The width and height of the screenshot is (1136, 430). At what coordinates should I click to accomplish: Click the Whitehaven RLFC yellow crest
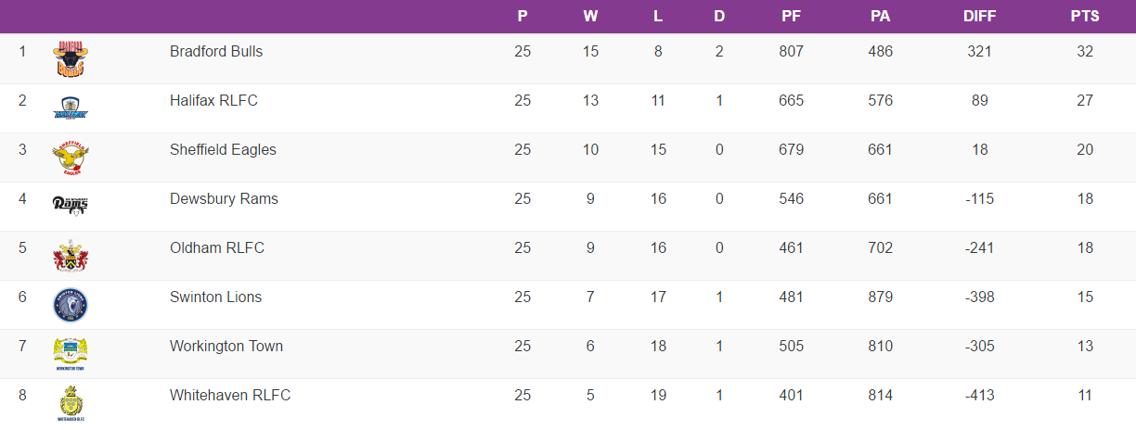[x=71, y=403]
